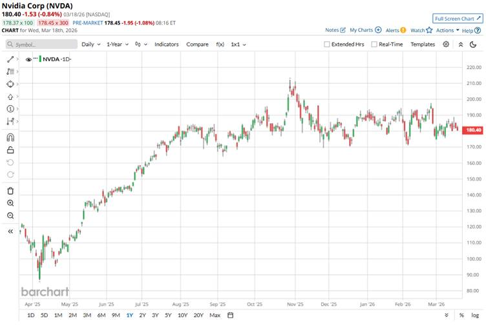Add to My Charts plus icon
The image size is (486, 325).
click(x=378, y=30)
